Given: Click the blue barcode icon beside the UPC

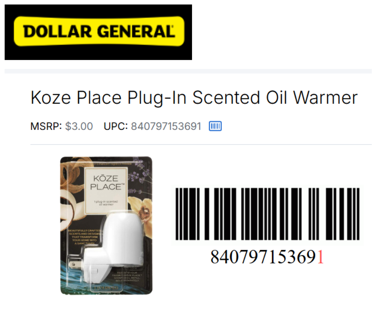Looking at the screenshot, I should pyautogui.click(x=215, y=126).
